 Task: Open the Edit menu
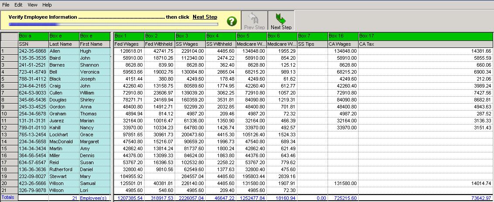click(x=18, y=5)
